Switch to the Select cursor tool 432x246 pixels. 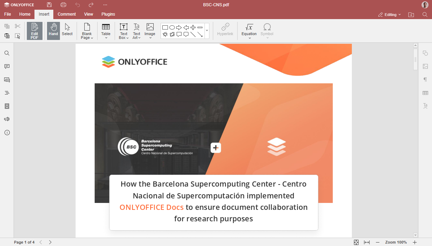point(67,31)
